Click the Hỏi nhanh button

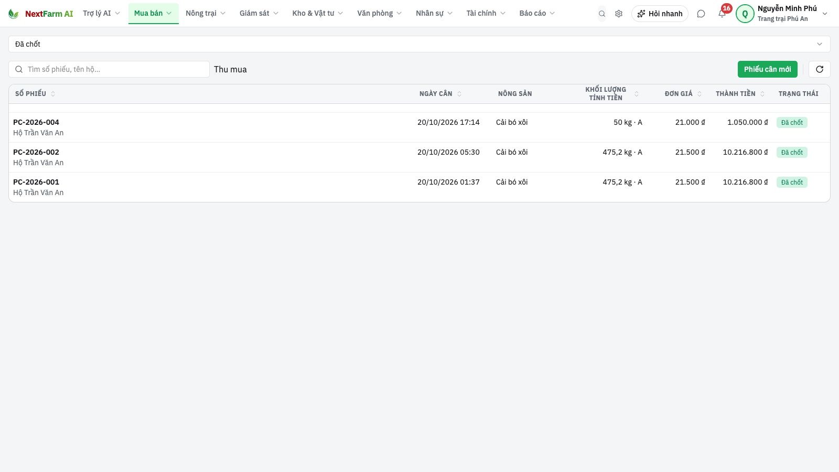click(x=660, y=14)
